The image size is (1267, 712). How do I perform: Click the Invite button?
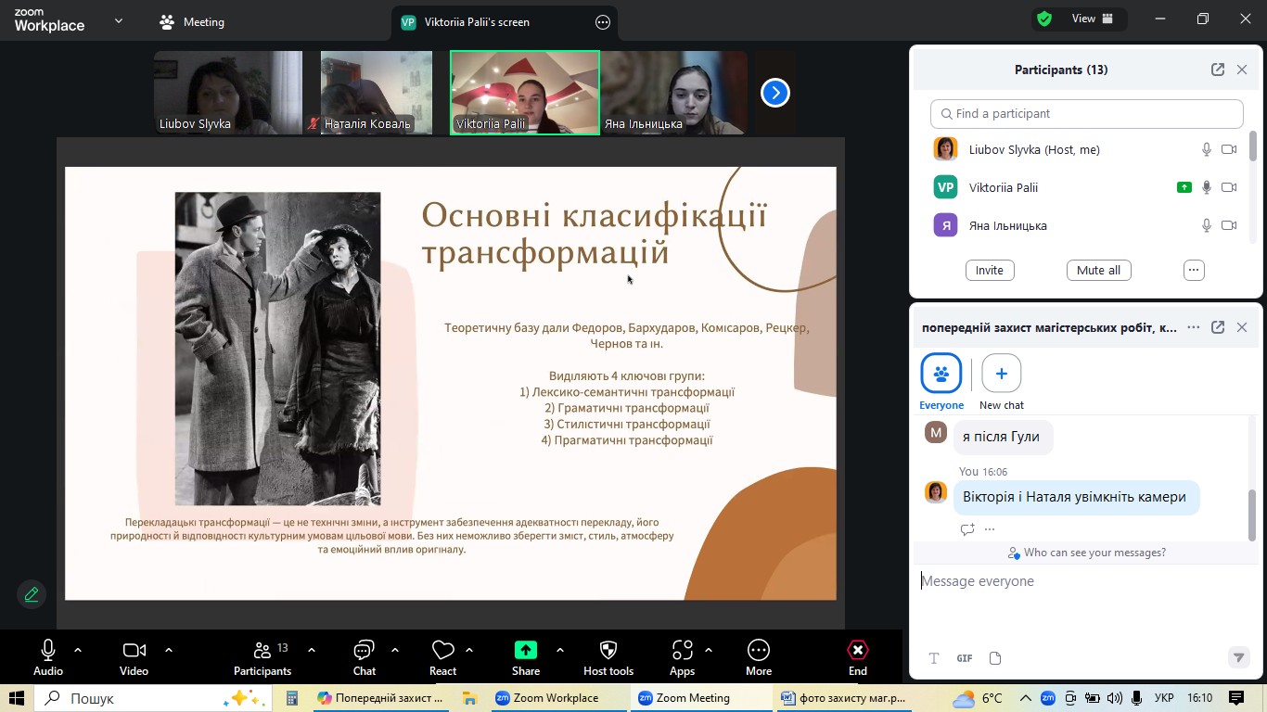point(989,270)
